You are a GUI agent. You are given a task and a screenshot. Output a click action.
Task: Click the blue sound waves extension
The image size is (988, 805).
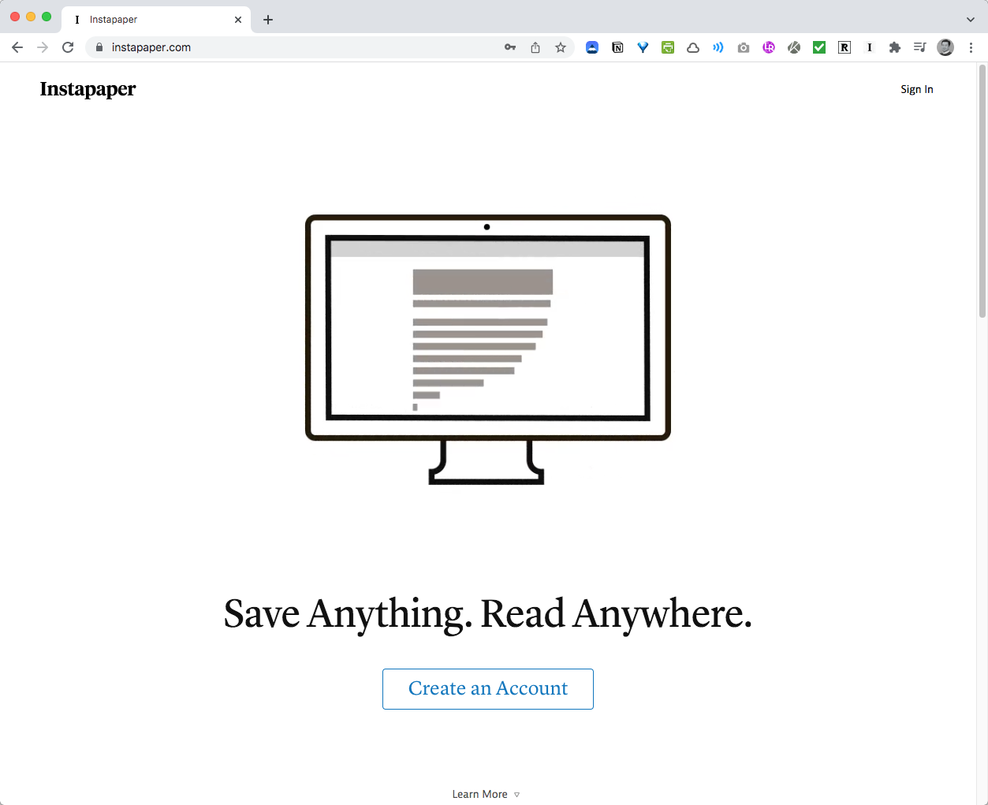click(x=718, y=47)
